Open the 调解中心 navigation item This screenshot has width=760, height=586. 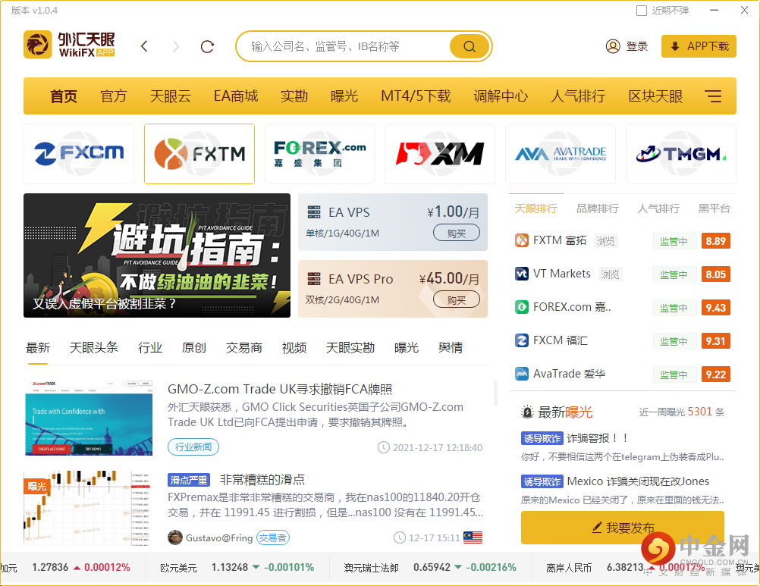tap(501, 96)
